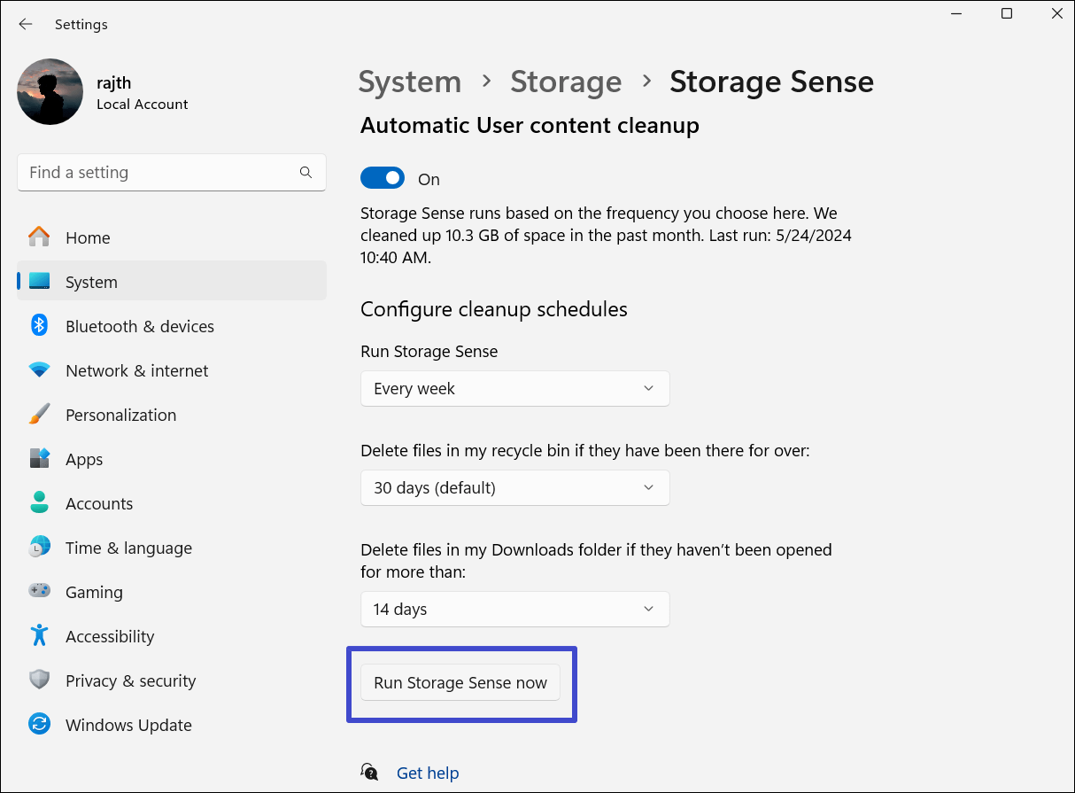Go to the Home menu item
The height and width of the screenshot is (793, 1075).
coord(88,237)
